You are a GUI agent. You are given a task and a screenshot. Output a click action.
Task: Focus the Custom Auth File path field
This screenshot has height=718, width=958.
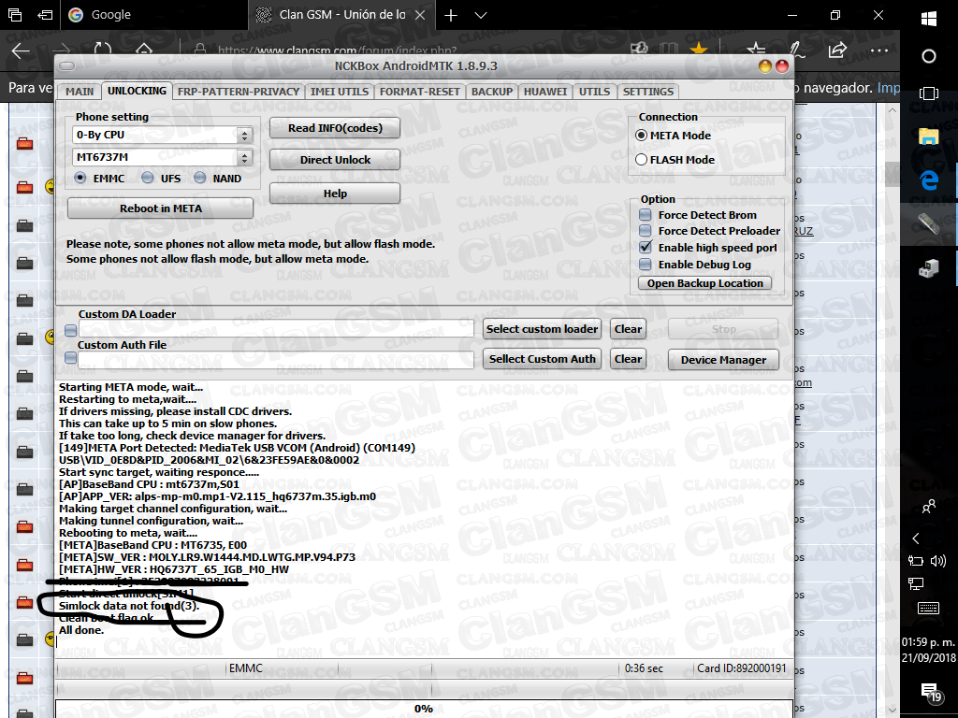[x=276, y=360]
